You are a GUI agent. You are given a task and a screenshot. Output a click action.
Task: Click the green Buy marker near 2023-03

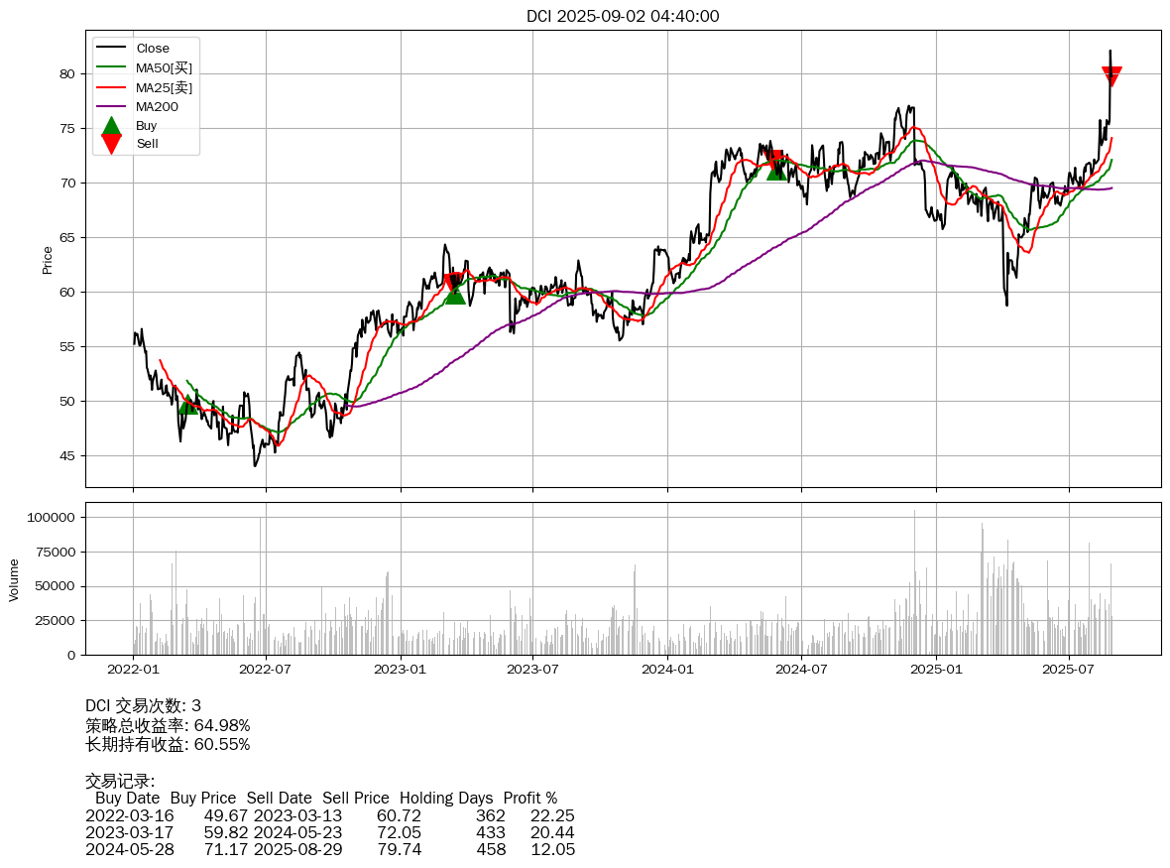point(455,294)
